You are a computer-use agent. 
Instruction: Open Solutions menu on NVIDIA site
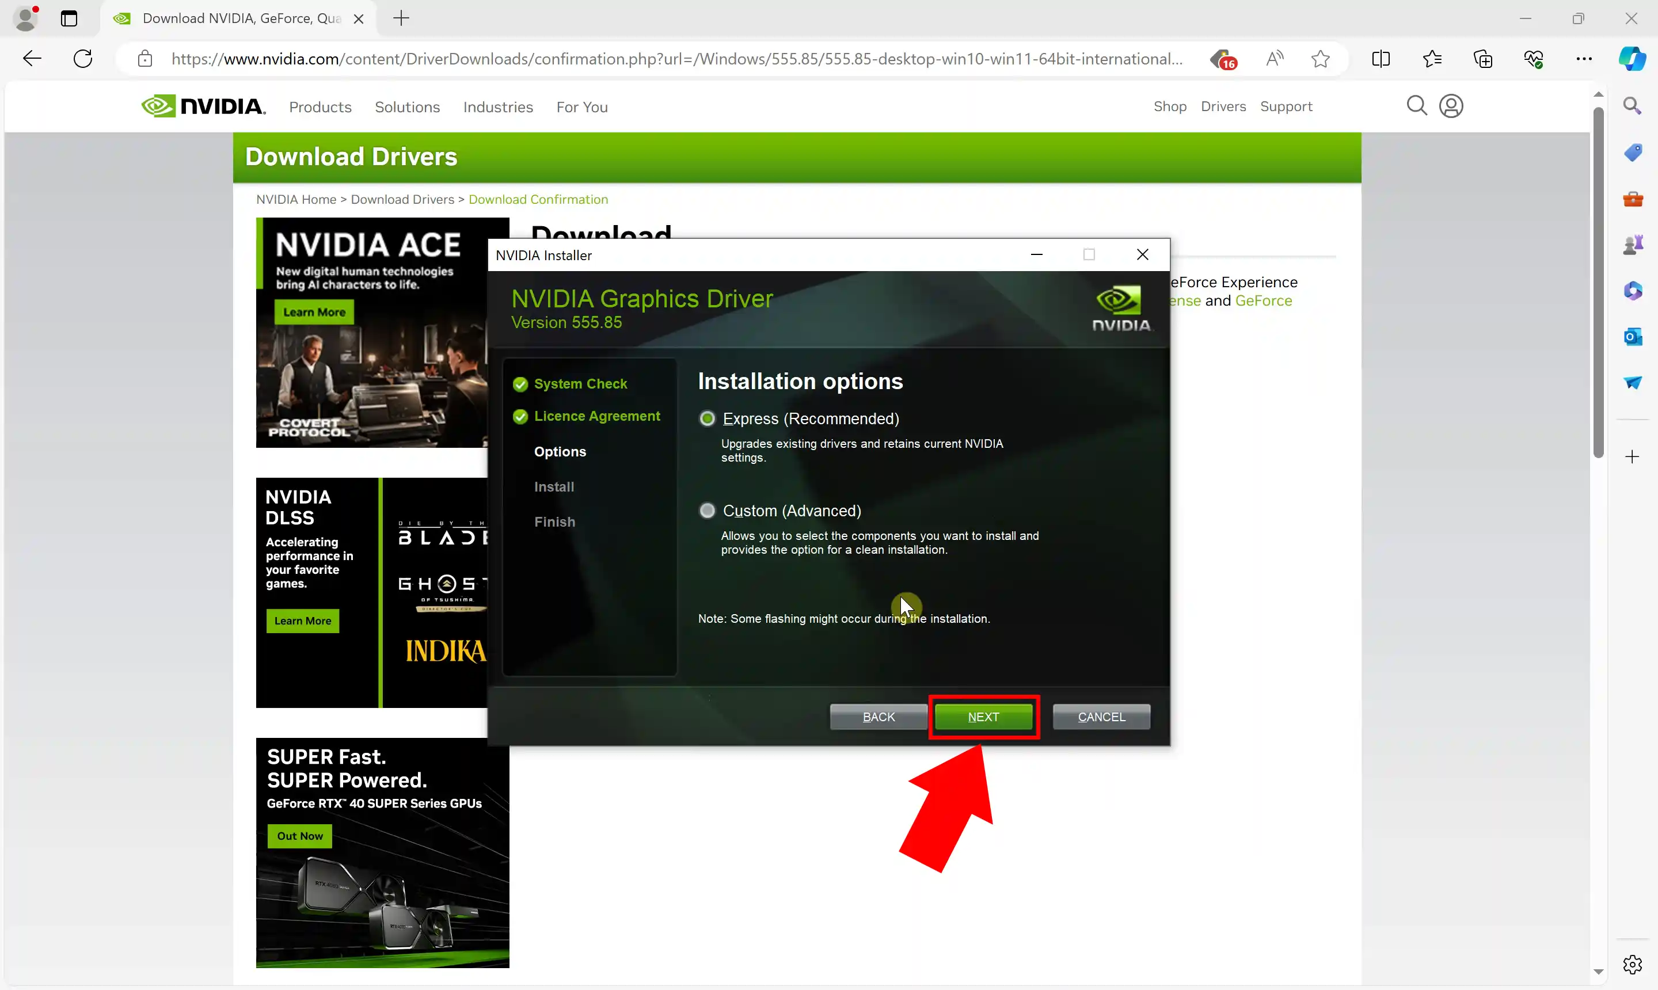[x=407, y=106]
